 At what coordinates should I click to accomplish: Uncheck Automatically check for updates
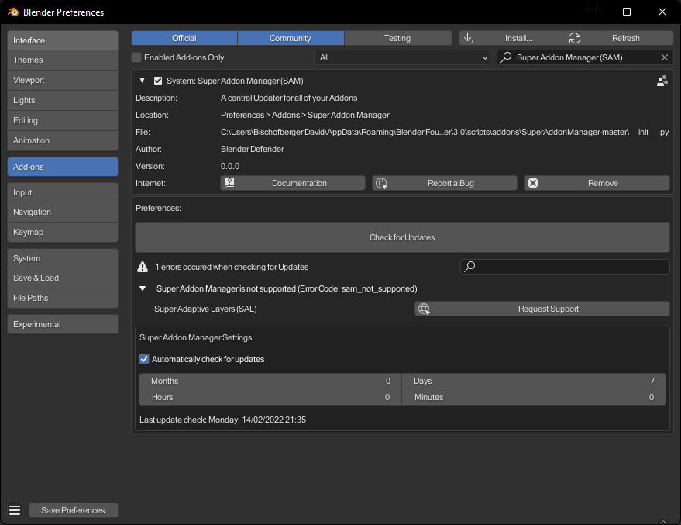[x=143, y=359]
